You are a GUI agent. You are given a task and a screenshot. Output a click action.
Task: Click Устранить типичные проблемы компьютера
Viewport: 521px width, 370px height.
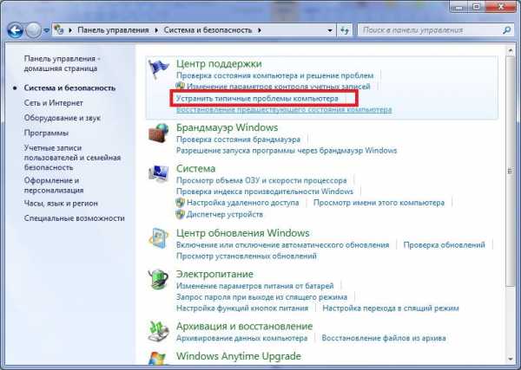coord(257,99)
